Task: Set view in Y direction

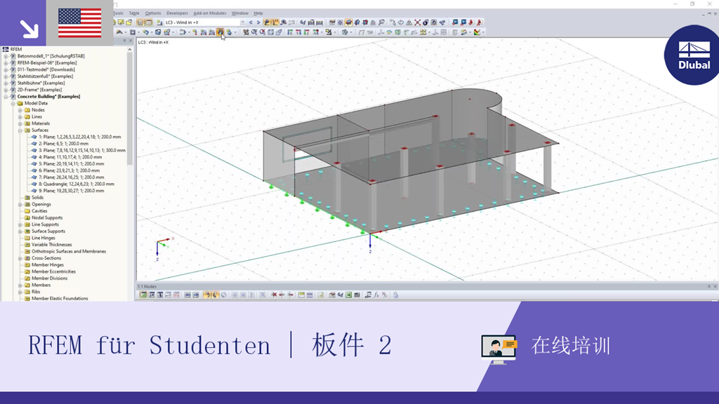Action: (x=298, y=32)
